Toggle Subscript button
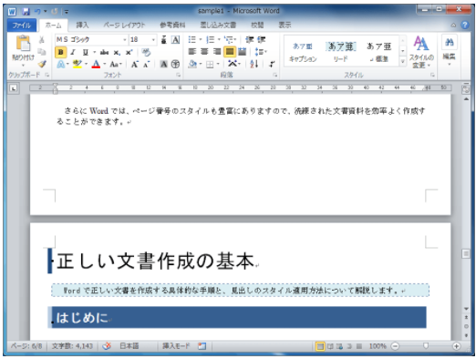The image size is (476, 359). tap(117, 53)
